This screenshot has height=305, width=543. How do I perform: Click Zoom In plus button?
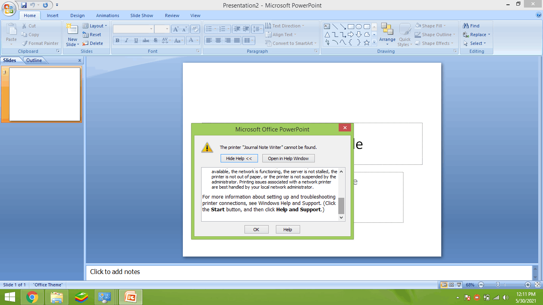(528, 285)
